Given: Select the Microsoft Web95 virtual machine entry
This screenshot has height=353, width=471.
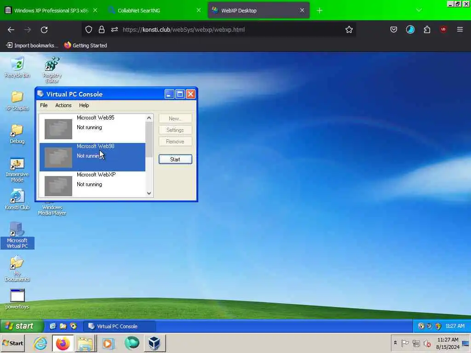Looking at the screenshot, I should (x=92, y=128).
